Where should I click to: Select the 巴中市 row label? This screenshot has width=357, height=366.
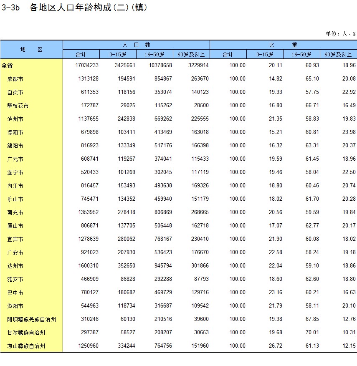tap(15, 293)
